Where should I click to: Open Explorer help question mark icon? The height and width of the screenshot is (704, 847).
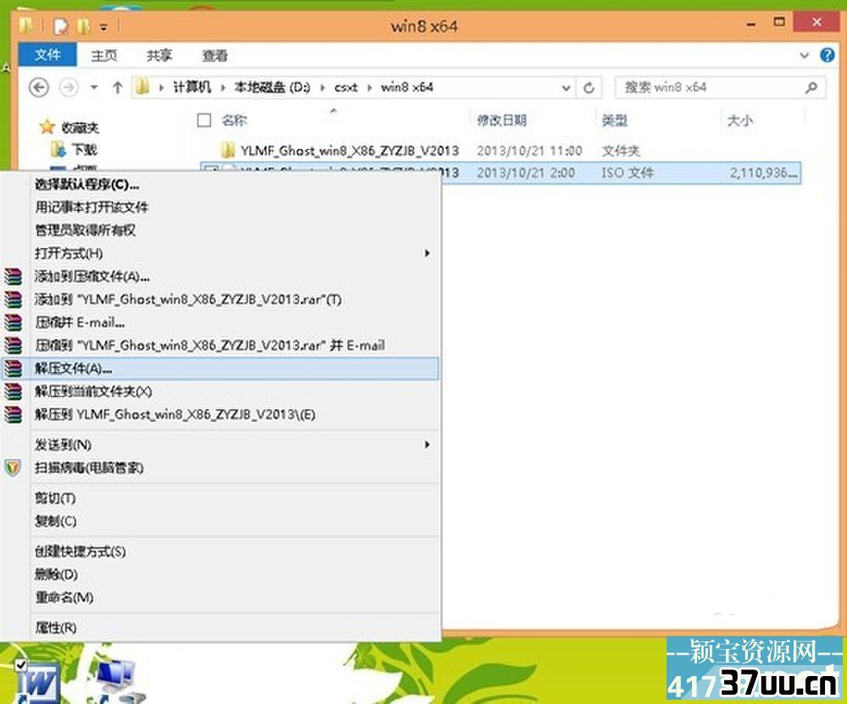click(827, 55)
